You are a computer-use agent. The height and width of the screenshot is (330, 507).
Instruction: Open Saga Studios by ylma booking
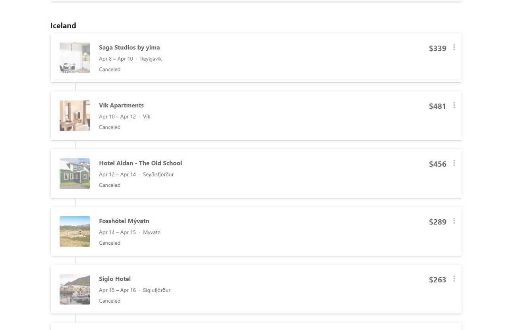[130, 48]
